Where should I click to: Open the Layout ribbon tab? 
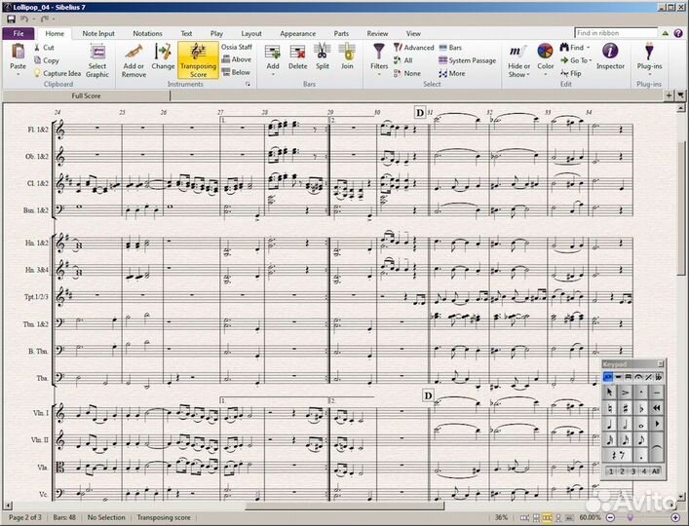tap(251, 33)
